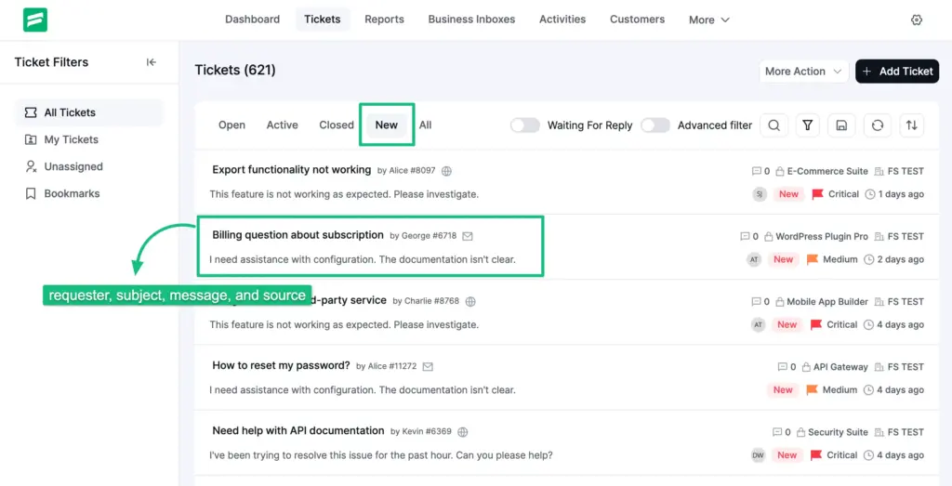Click New status badge on Export ticket
The height and width of the screenshot is (486, 952).
pyautogui.click(x=788, y=194)
